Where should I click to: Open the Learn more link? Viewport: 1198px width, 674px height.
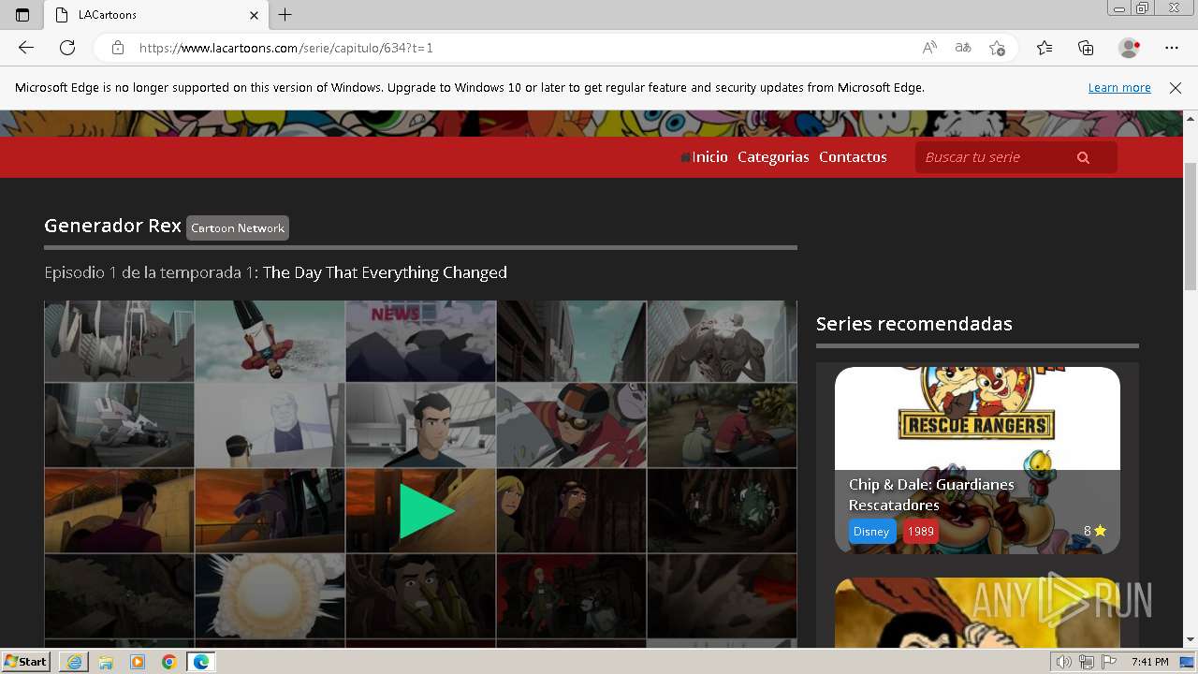[x=1119, y=88]
